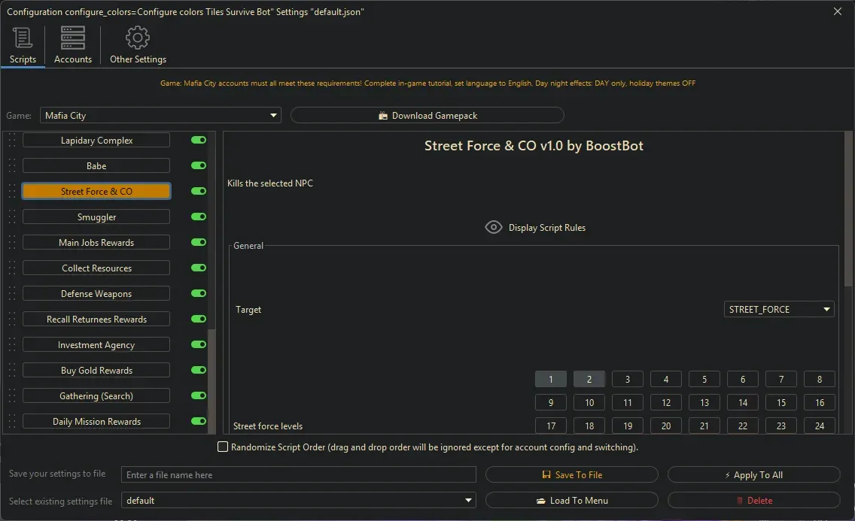Open the Other Settings gear icon
This screenshot has height=521, width=855.
(138, 38)
